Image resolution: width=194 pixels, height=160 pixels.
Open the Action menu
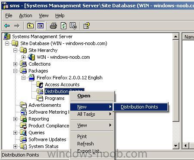[25, 15]
